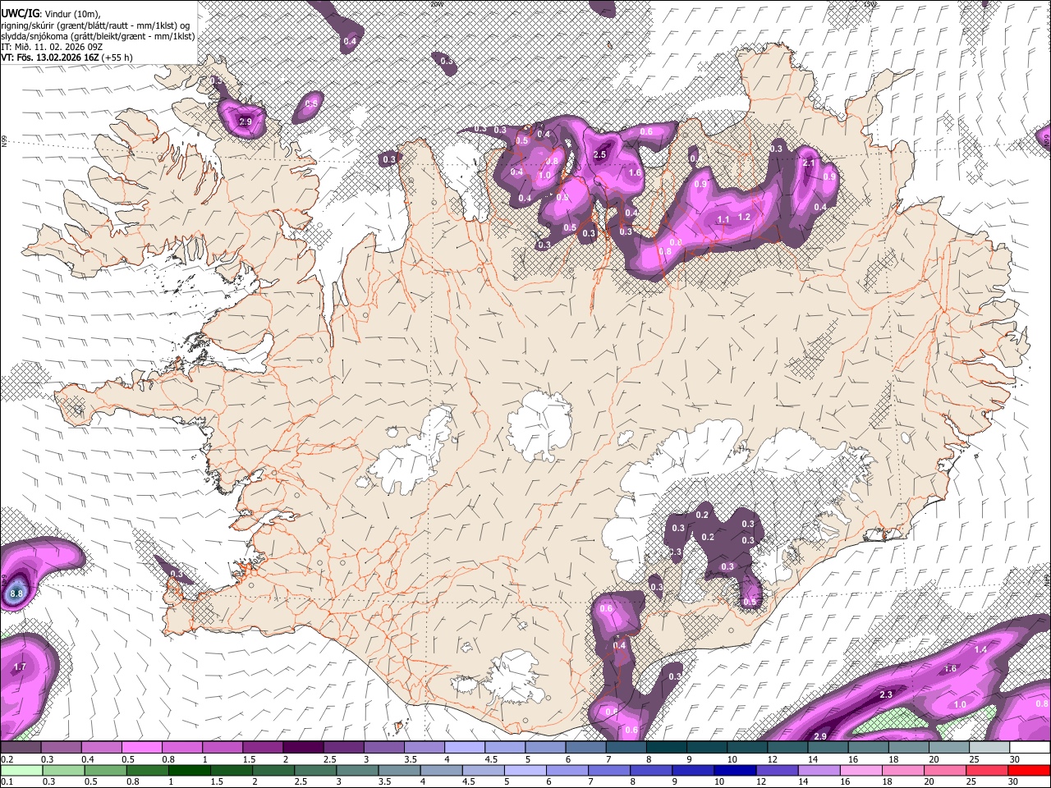
Task: Select the bottom-scale violet swatch at 12
Action: click(x=776, y=770)
